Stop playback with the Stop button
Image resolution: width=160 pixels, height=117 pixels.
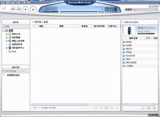pos(25,9)
